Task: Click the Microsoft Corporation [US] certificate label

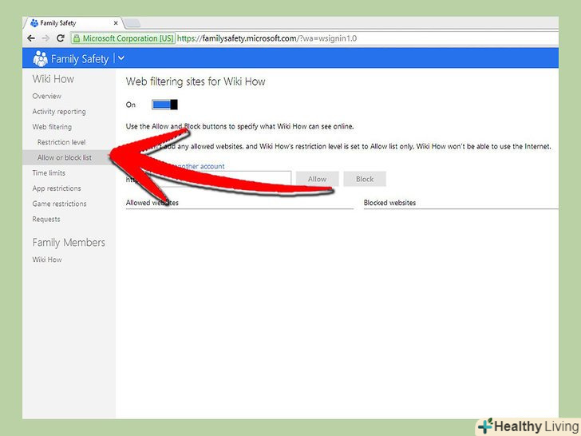Action: coord(128,38)
